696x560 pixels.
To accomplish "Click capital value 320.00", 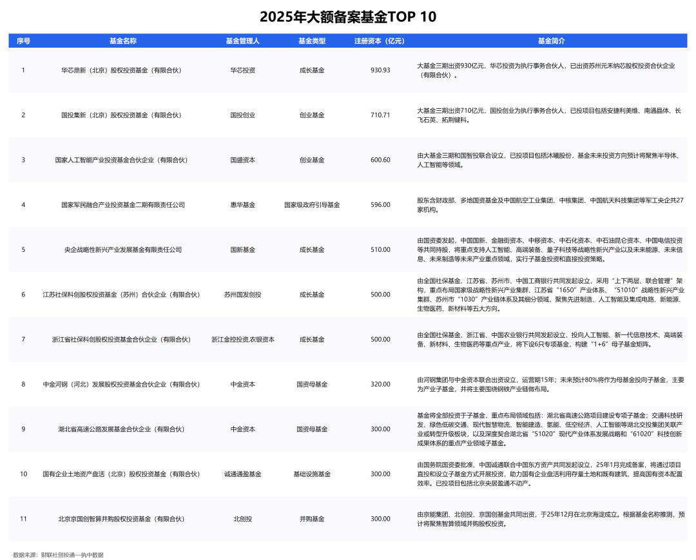I will (380, 384).
